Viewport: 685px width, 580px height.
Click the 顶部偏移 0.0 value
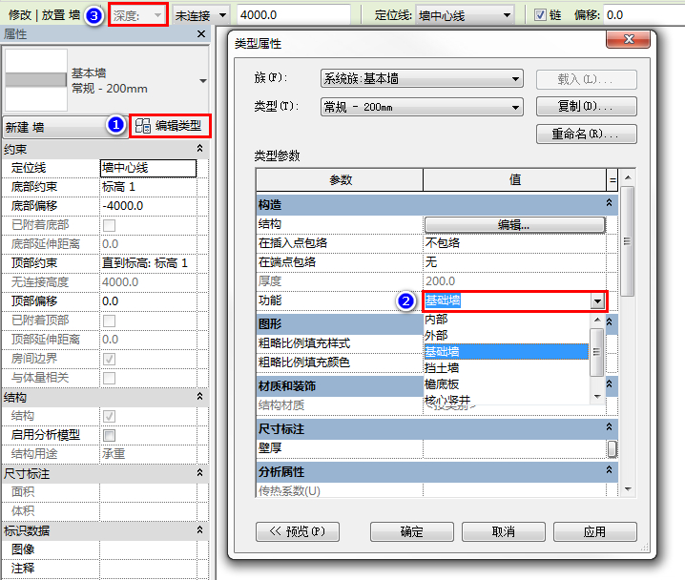[148, 301]
